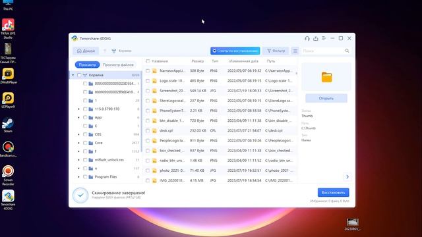This screenshot has width=422, height=237.
Task: Tick the Core folder checkbox
Action: 85,143
